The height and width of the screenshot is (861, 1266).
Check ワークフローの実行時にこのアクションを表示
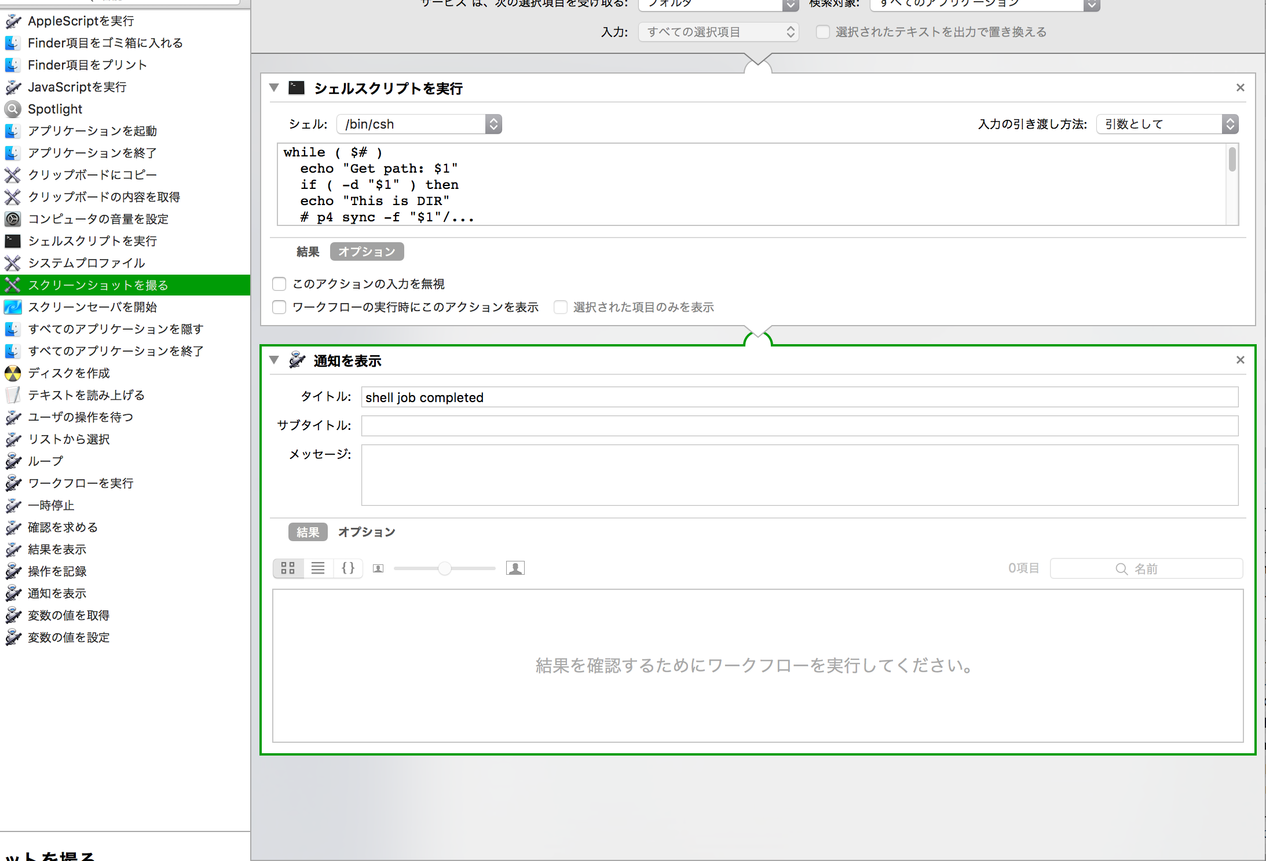pyautogui.click(x=279, y=307)
